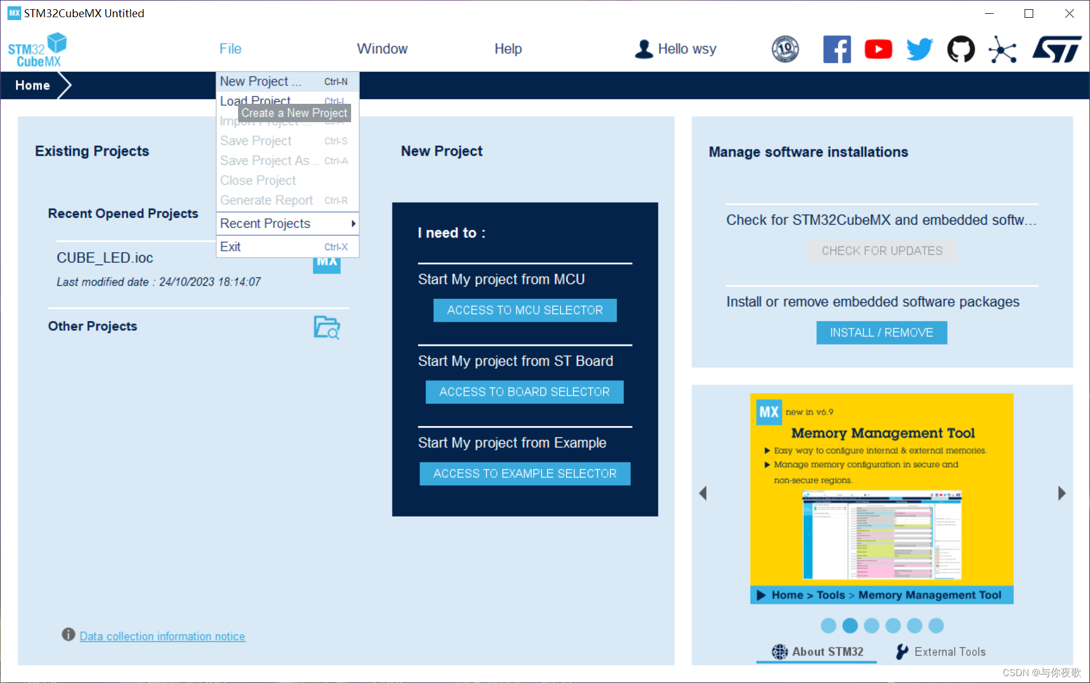
Task: Choose New Project from File menu
Action: [x=287, y=81]
